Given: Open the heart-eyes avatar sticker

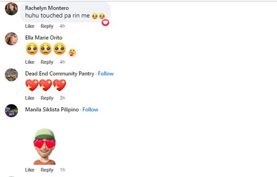Looking at the screenshot, I should click(x=45, y=146).
